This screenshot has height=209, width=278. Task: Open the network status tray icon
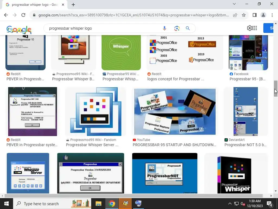coord(236,204)
